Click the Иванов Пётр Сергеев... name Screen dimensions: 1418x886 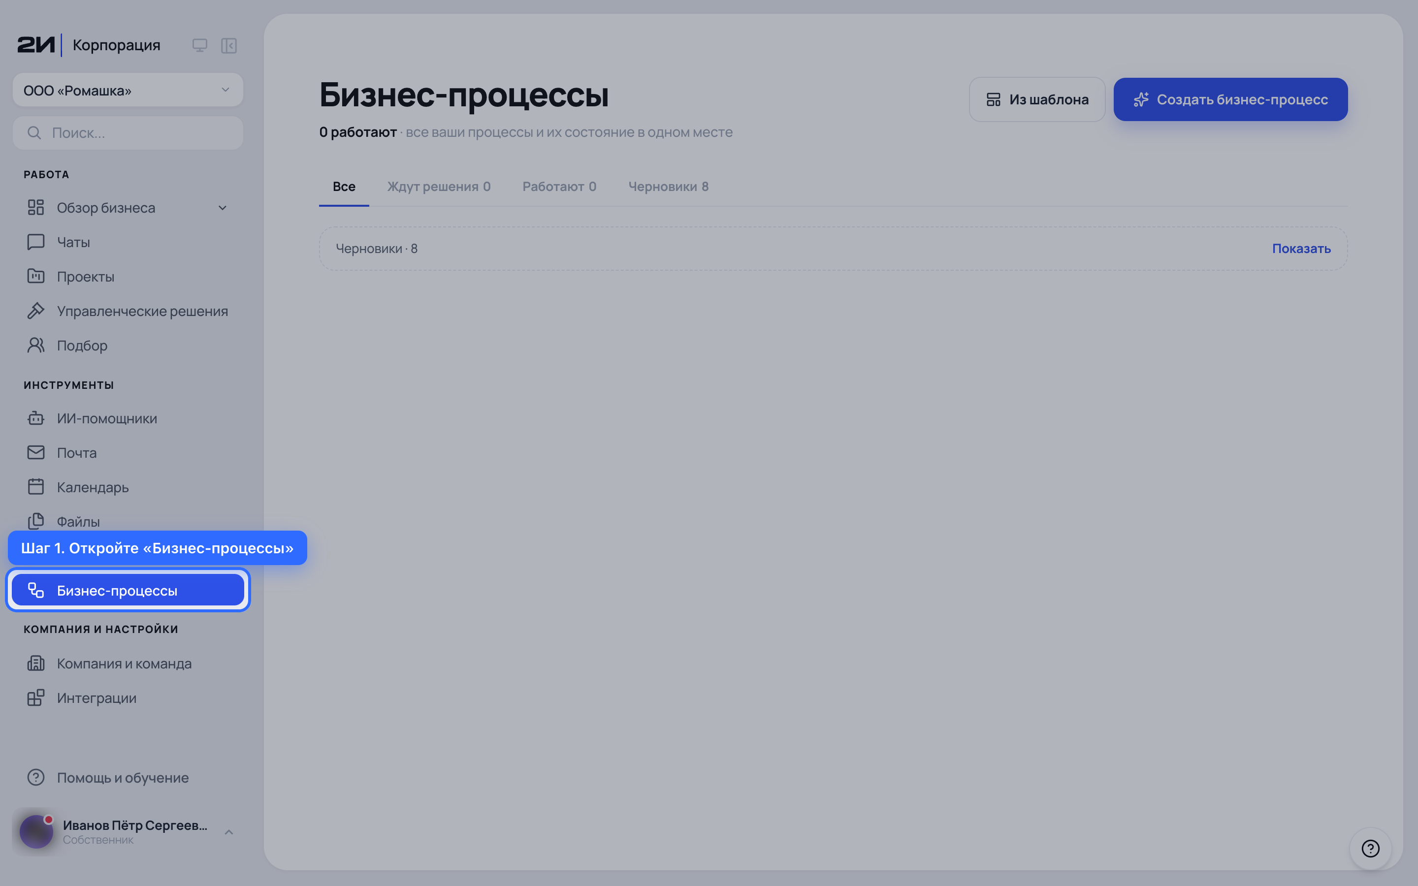pos(135,825)
